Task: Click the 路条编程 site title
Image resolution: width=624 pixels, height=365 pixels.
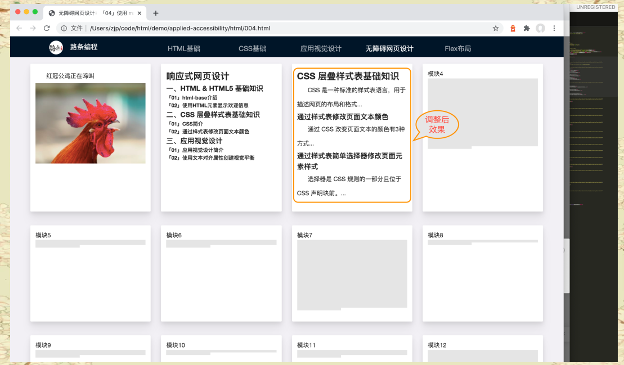Action: coord(84,47)
